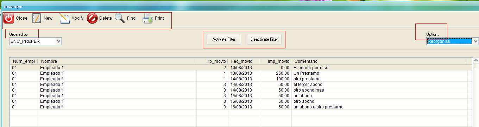This screenshot has width=479, height=127.
Task: Sort by Num_empl column header
Action: 24,61
